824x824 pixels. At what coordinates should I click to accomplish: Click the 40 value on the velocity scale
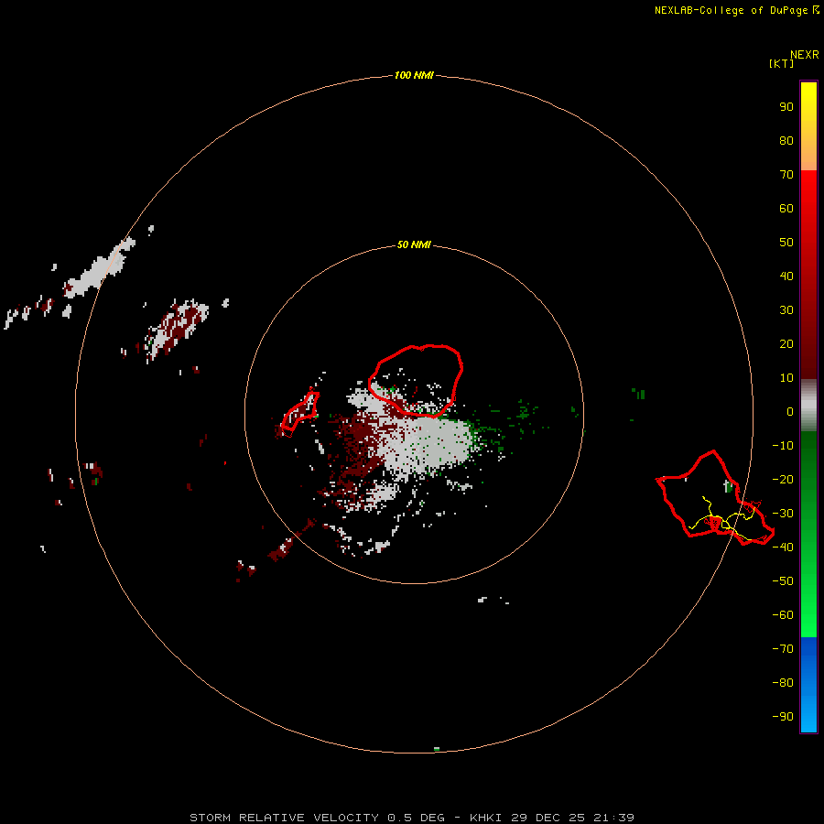(x=786, y=276)
